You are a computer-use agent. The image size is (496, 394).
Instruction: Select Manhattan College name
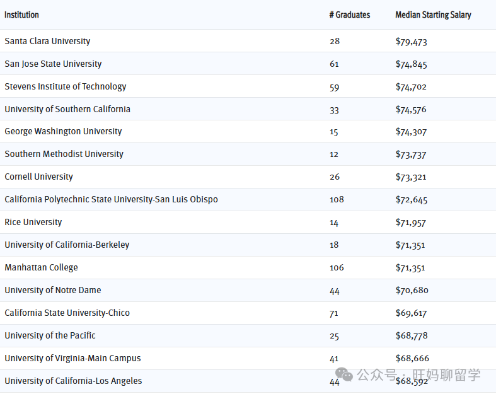click(x=41, y=267)
